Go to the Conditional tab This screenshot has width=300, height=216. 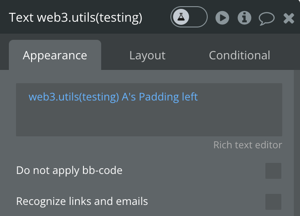(x=239, y=55)
